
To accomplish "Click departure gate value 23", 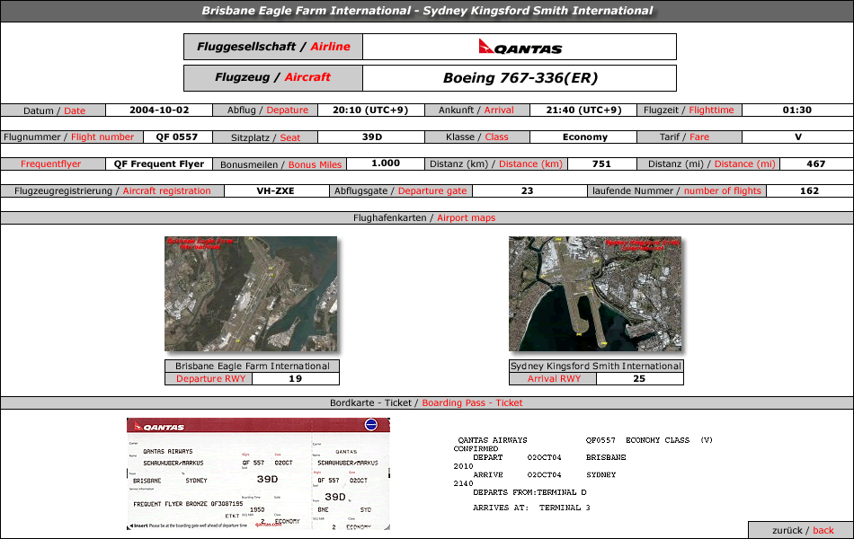I will (527, 191).
